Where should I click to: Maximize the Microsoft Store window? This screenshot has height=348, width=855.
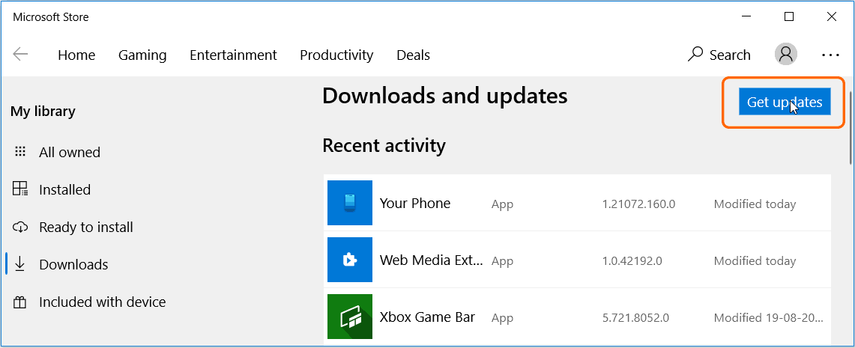[788, 17]
